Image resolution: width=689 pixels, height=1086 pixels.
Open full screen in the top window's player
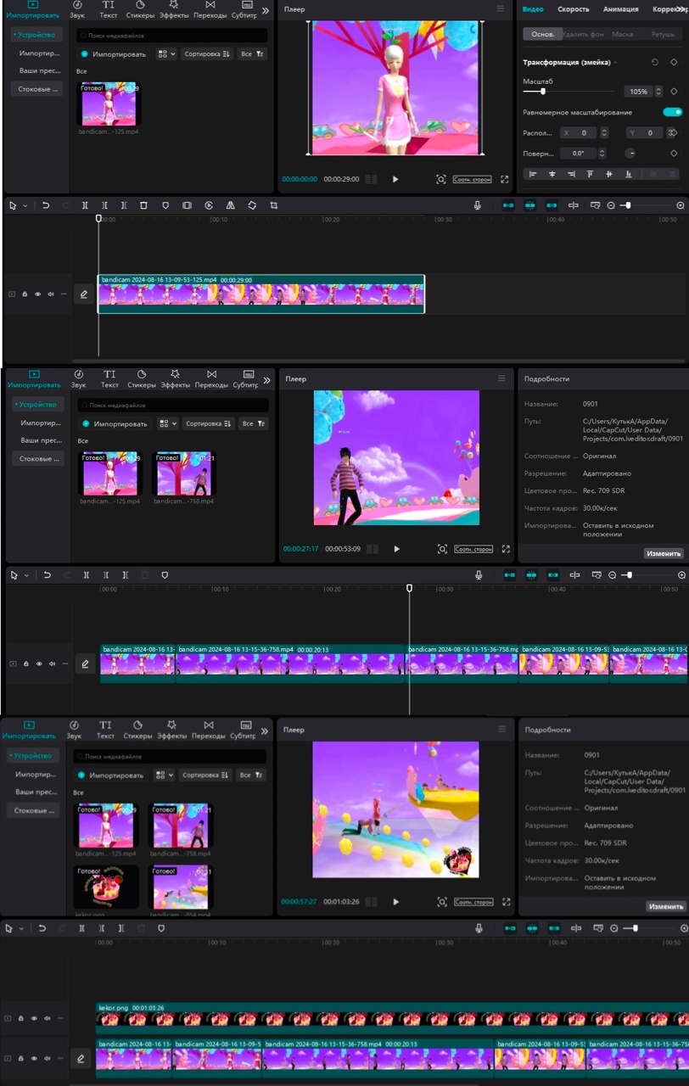pos(505,179)
